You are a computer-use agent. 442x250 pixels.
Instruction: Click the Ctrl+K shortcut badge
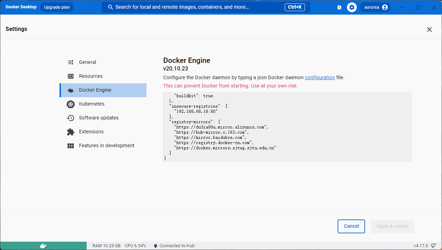coord(295,7)
